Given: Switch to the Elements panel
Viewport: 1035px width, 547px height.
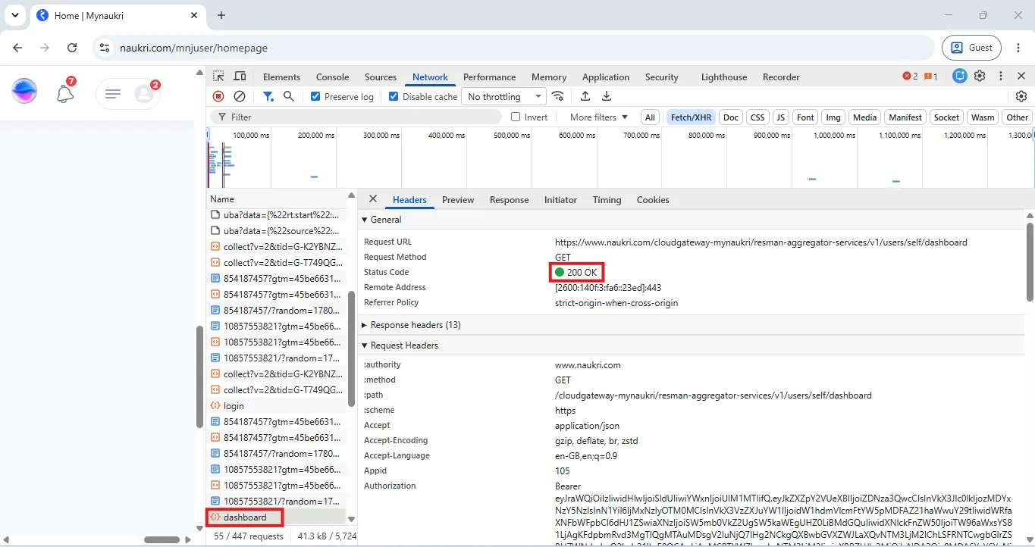Looking at the screenshot, I should [x=282, y=77].
